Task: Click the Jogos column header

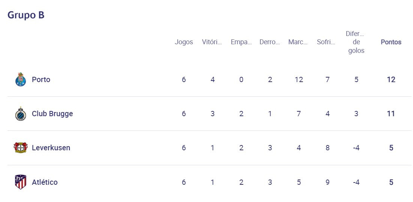Action: (x=184, y=42)
